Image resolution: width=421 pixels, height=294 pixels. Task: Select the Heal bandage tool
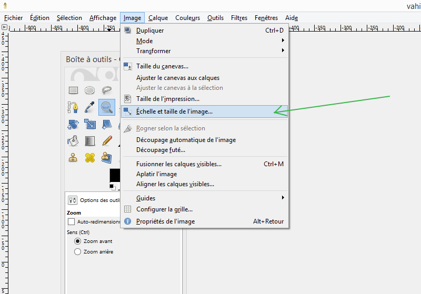point(89,158)
